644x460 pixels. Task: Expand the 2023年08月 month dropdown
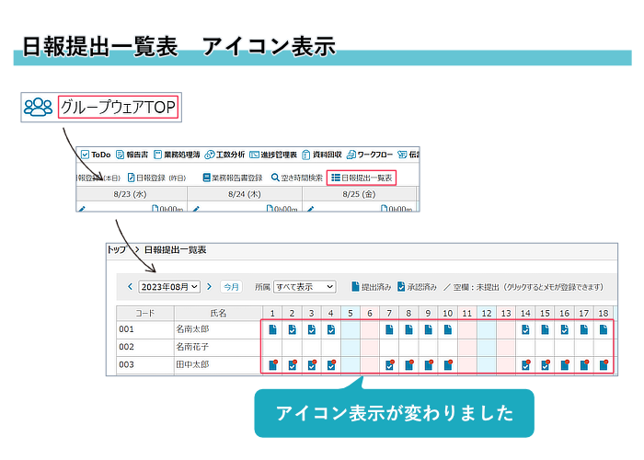(x=168, y=287)
